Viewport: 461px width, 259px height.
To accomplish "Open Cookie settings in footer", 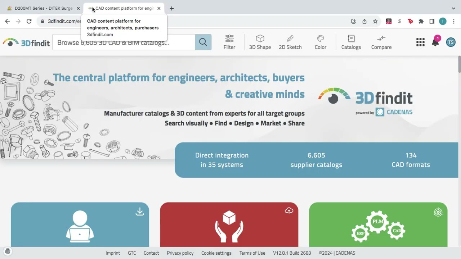I will click(x=216, y=253).
